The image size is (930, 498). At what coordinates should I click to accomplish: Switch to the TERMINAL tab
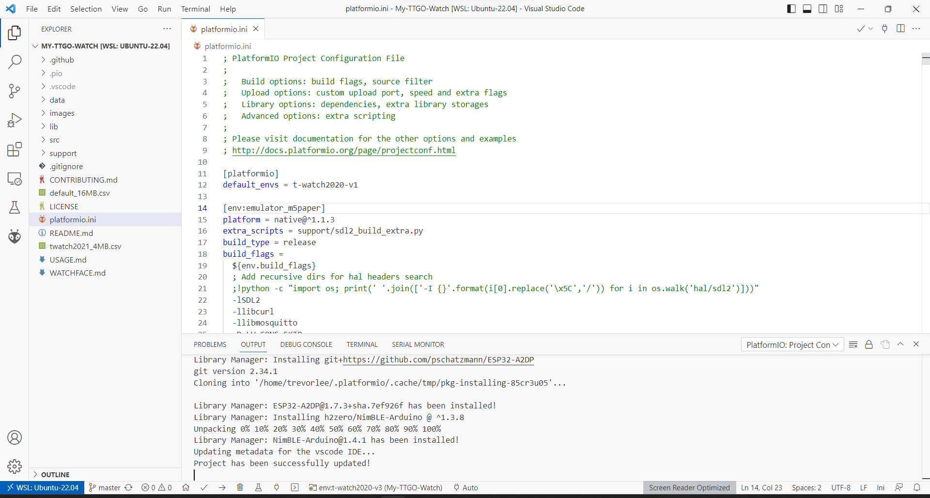point(362,344)
